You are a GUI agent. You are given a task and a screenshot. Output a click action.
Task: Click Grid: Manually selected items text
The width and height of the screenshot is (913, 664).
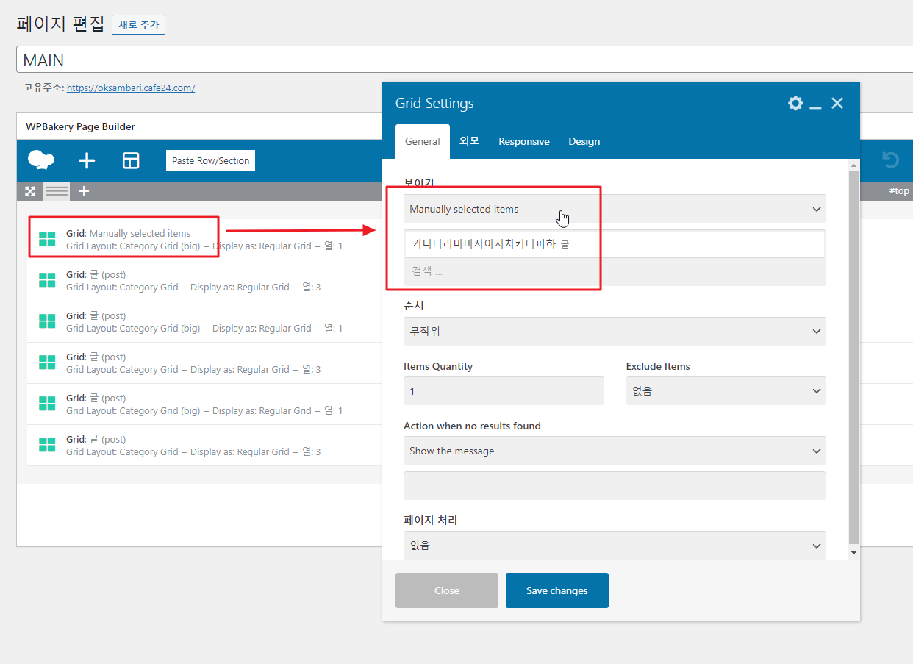[128, 233]
